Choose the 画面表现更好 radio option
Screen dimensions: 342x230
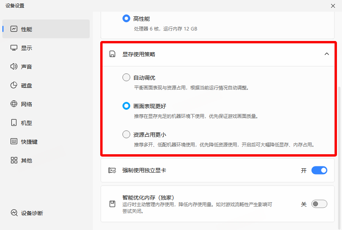[x=126, y=106]
